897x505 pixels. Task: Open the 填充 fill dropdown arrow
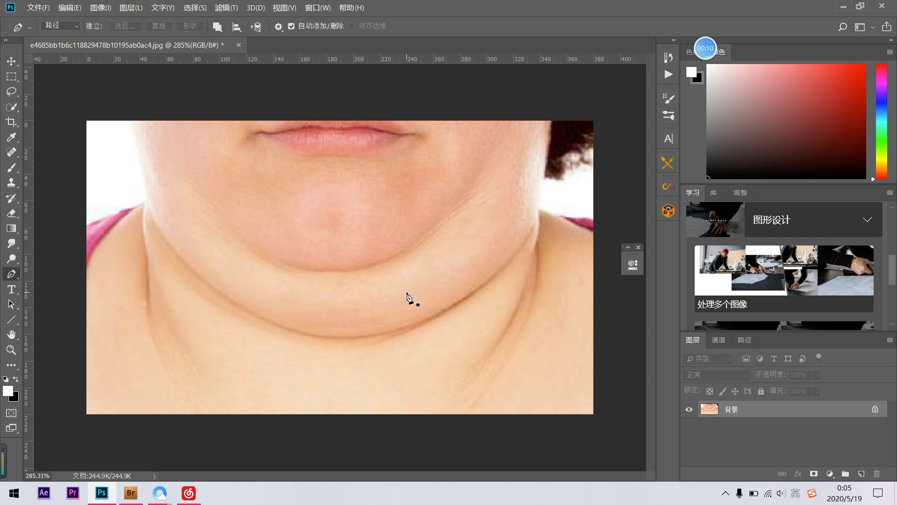pos(816,391)
